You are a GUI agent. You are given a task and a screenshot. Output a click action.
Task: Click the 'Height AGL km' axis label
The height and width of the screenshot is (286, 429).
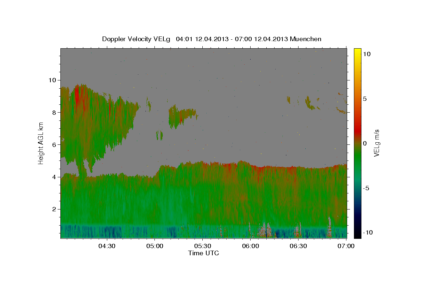41,143
